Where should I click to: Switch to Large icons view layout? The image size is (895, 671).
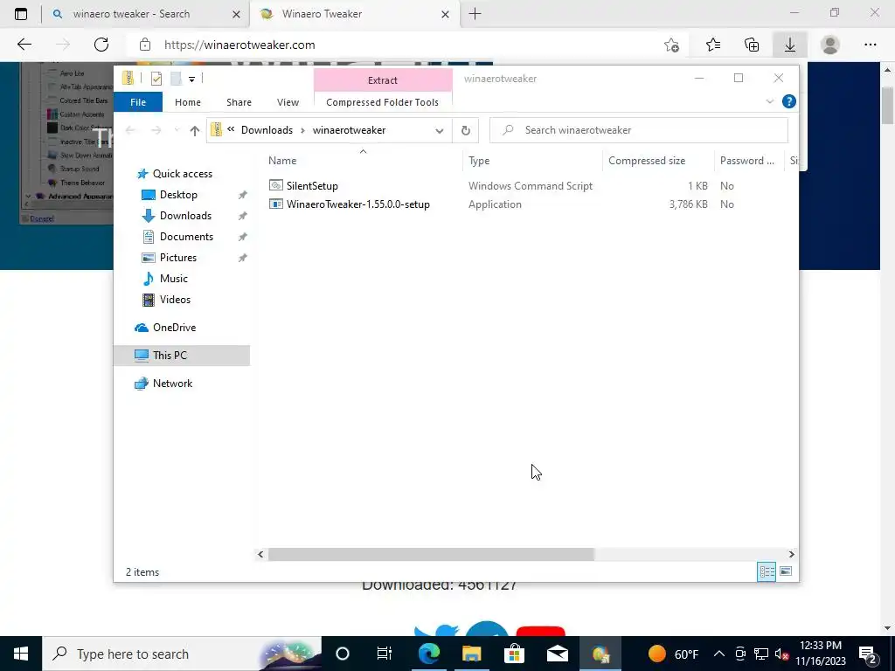coord(786,571)
